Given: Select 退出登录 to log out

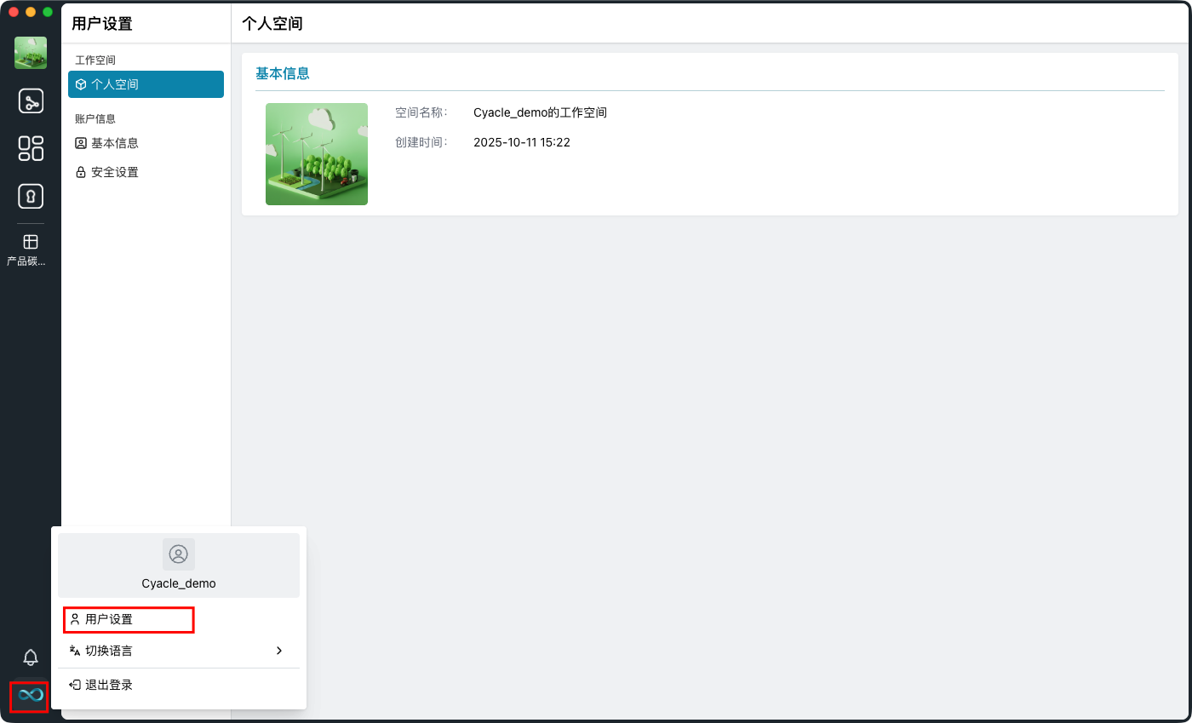Looking at the screenshot, I should [x=108, y=684].
